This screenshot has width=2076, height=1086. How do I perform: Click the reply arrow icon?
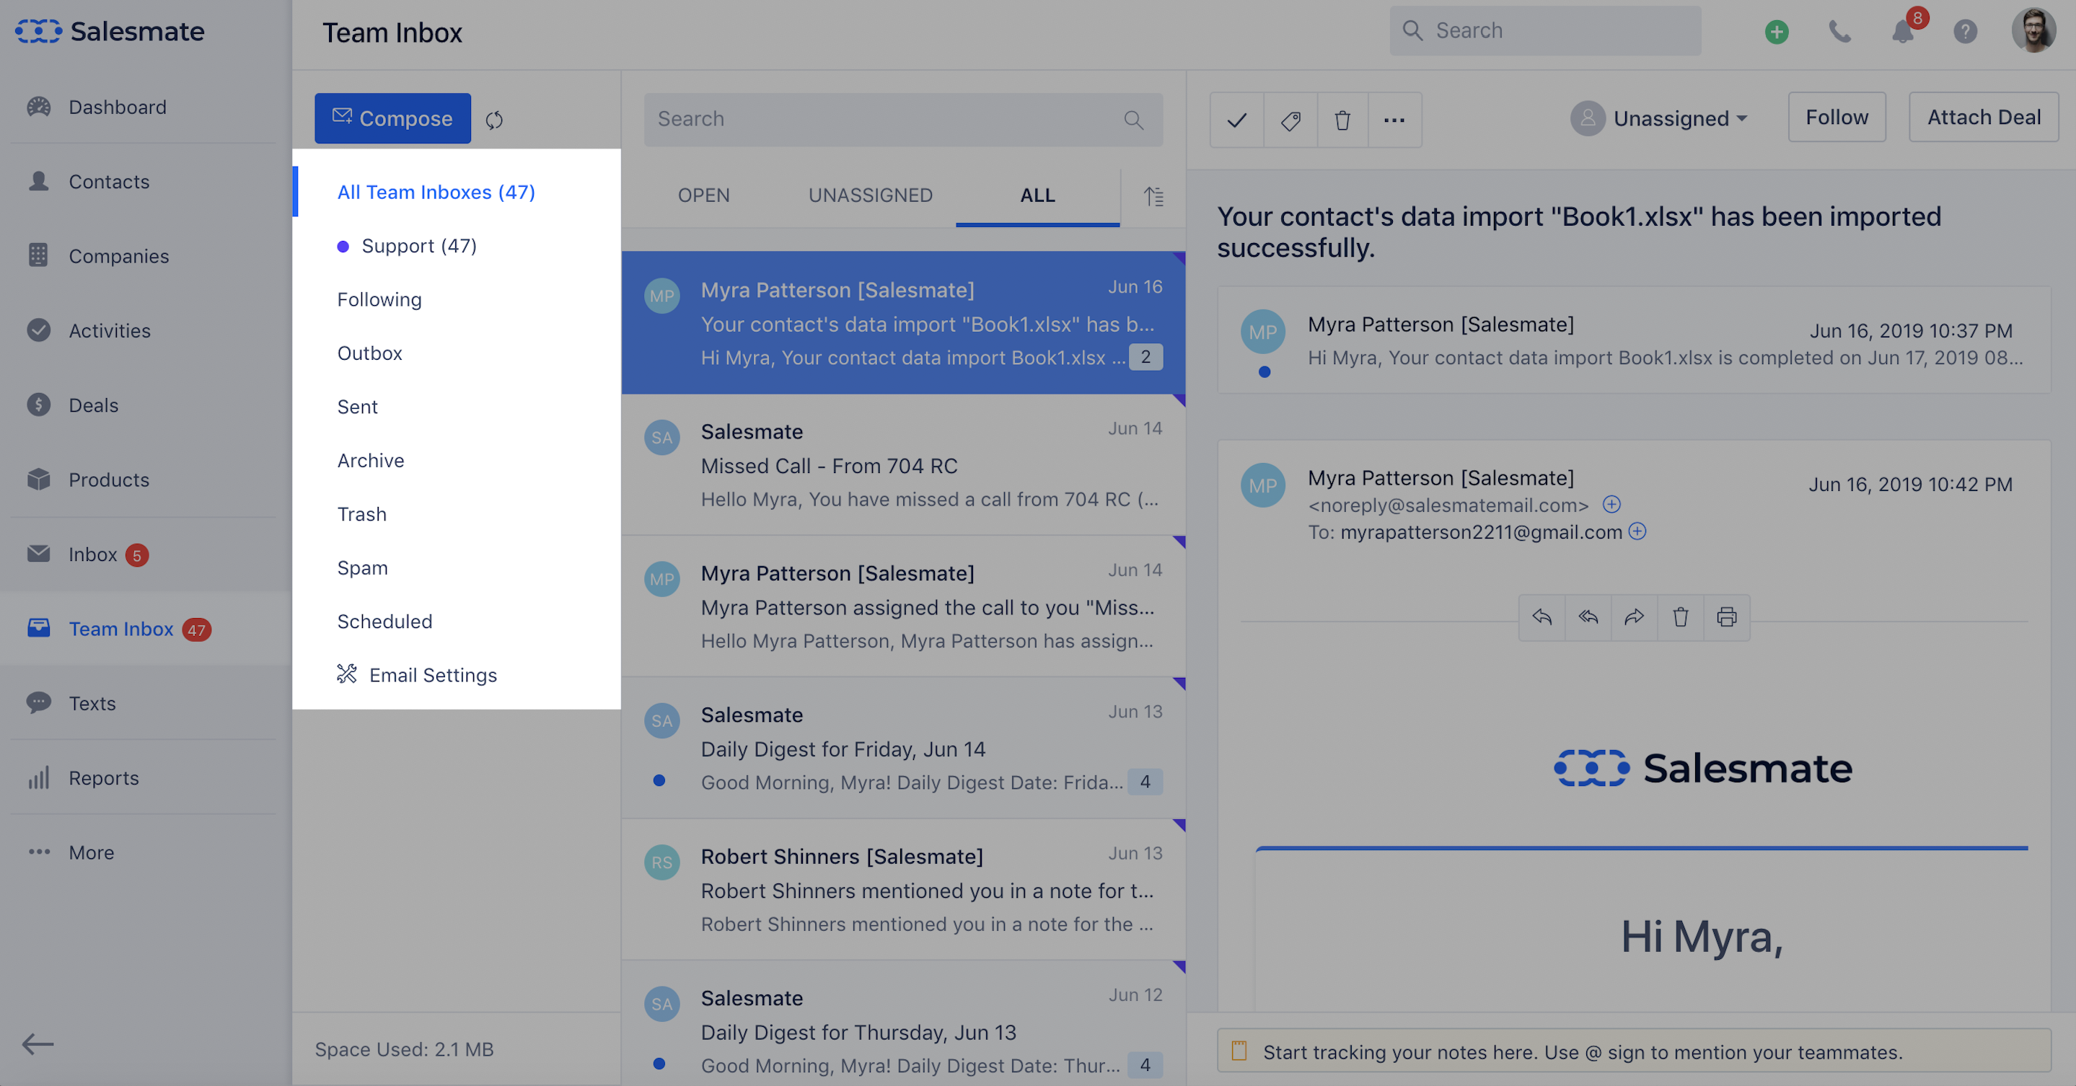click(x=1541, y=617)
